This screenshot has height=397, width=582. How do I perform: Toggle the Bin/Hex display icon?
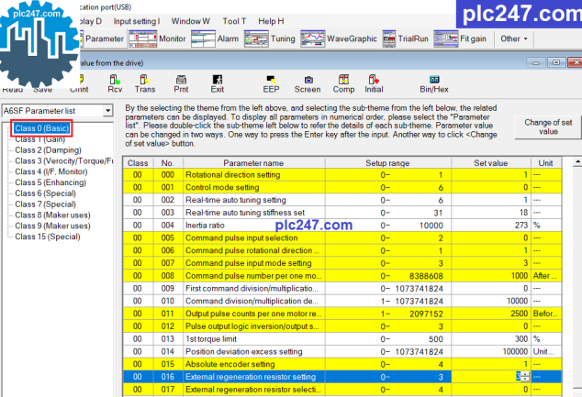(x=434, y=83)
